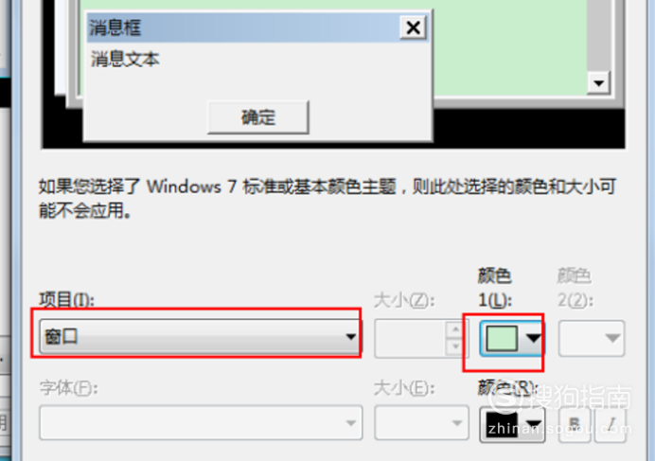
Task: Click the light green 颜色1 swatch
Action: click(502, 339)
